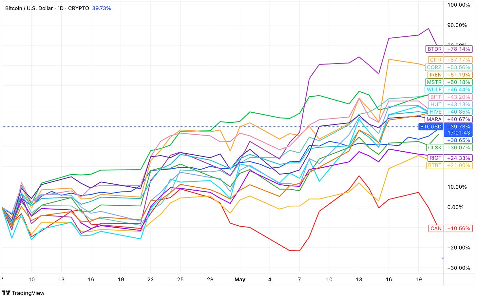
Task: Click the +46.44% value label
Action: coord(458,89)
